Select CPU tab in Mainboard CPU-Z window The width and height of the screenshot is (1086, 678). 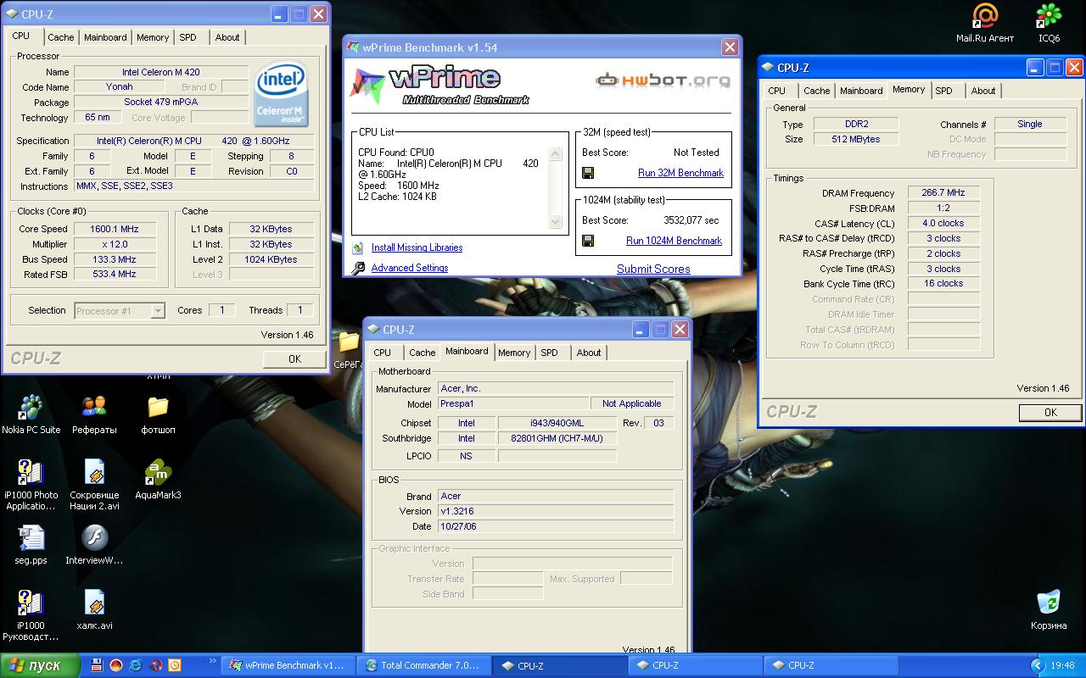[x=383, y=353]
